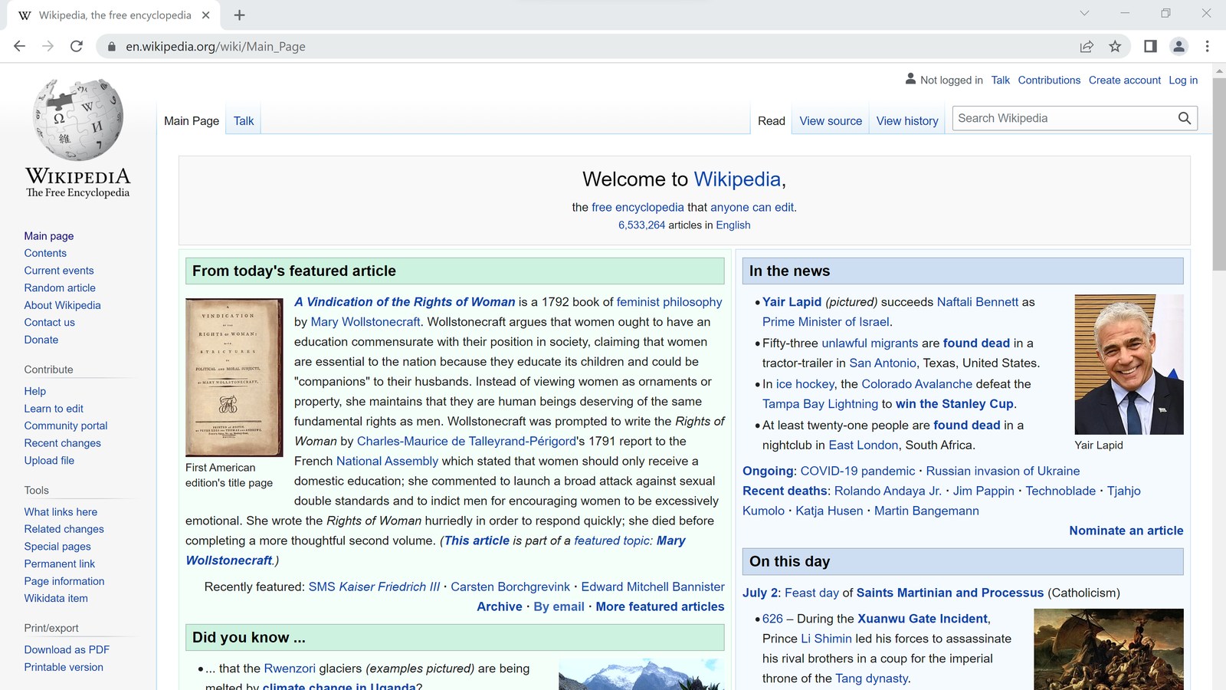The image size is (1226, 690).
Task: Open the Help sidebar link
Action: [x=35, y=391]
